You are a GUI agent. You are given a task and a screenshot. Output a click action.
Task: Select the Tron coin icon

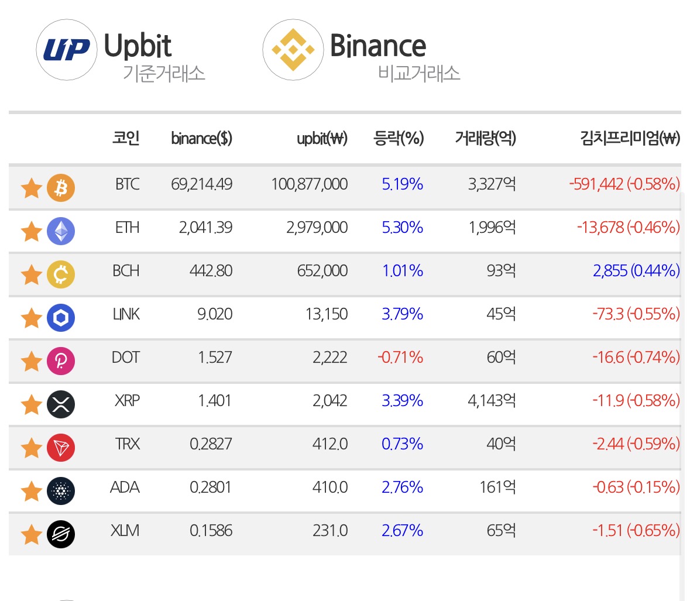(x=61, y=448)
